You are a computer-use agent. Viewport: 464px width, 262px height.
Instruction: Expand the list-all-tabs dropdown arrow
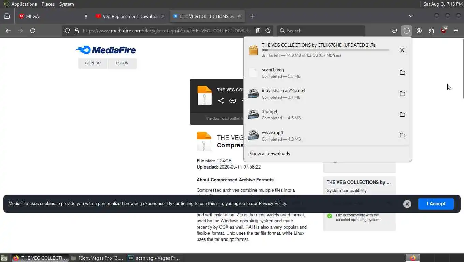pyautogui.click(x=411, y=16)
